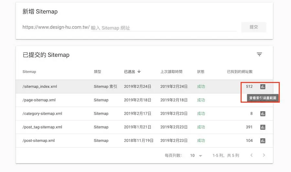291x172 pixels.
Task: Open index coverage for category-sitemap.xml row
Action: pos(263,114)
